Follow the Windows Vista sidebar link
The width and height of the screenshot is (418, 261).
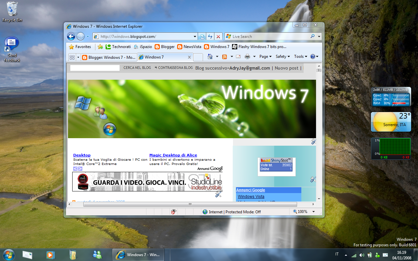pos(251,196)
